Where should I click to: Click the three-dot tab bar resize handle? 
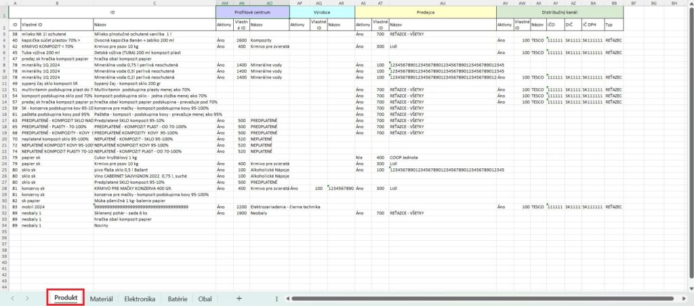pyautogui.click(x=277, y=298)
